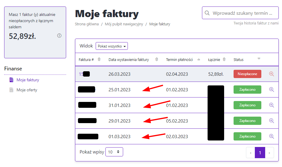
Task: Click the Moje faktury document icon in the sidebar
Action: click(x=12, y=80)
